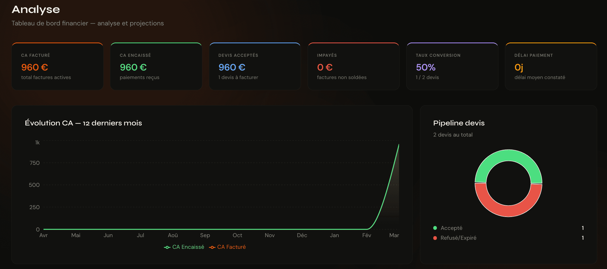Click red Refusé/Expiré segment of donut chart
The image size is (607, 269).
click(508, 211)
